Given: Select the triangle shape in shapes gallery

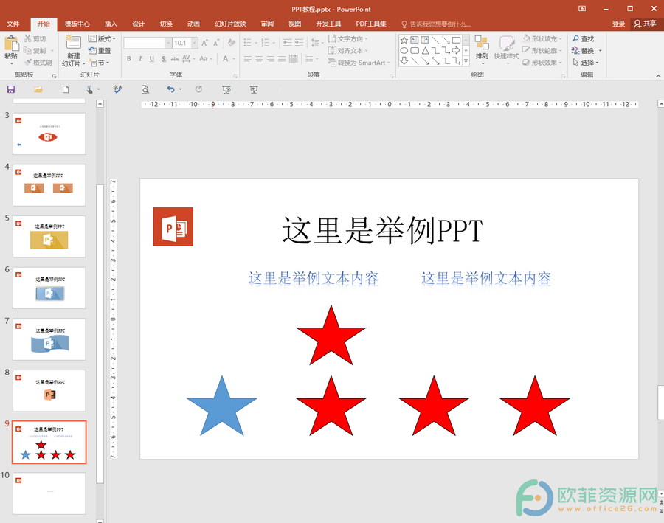Looking at the screenshot, I should point(425,51).
